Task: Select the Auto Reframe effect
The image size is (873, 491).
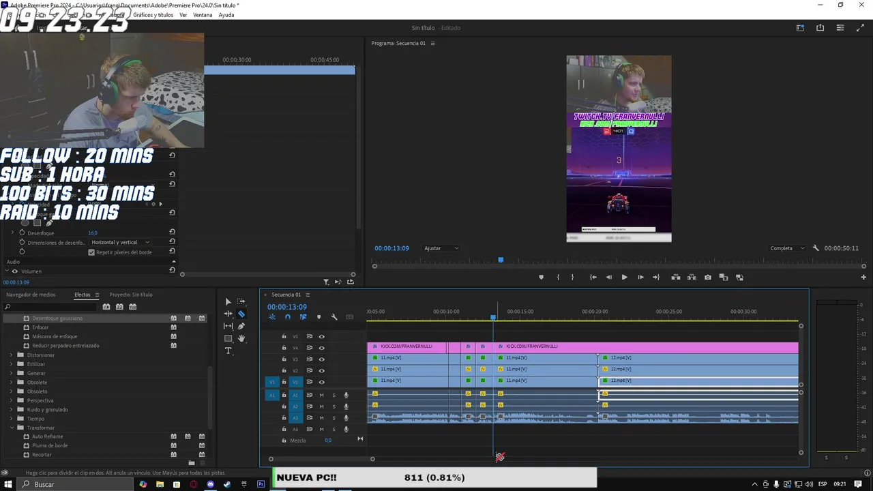Action: (x=47, y=436)
